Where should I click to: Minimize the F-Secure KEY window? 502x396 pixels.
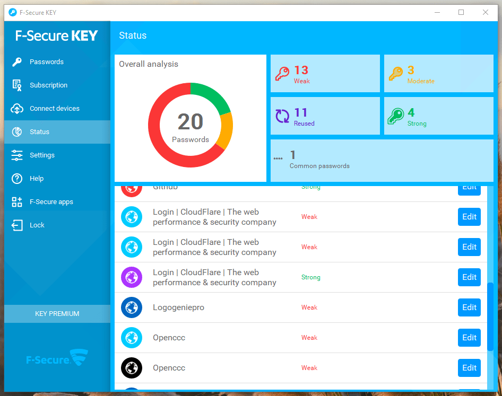pyautogui.click(x=437, y=13)
